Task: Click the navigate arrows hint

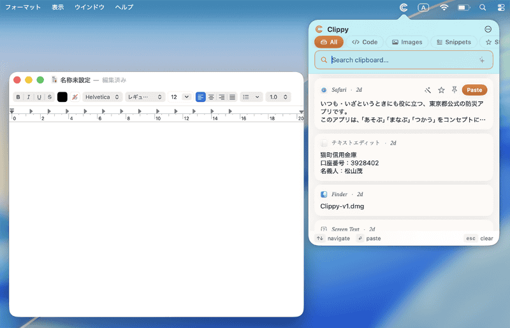Action: 333,238
